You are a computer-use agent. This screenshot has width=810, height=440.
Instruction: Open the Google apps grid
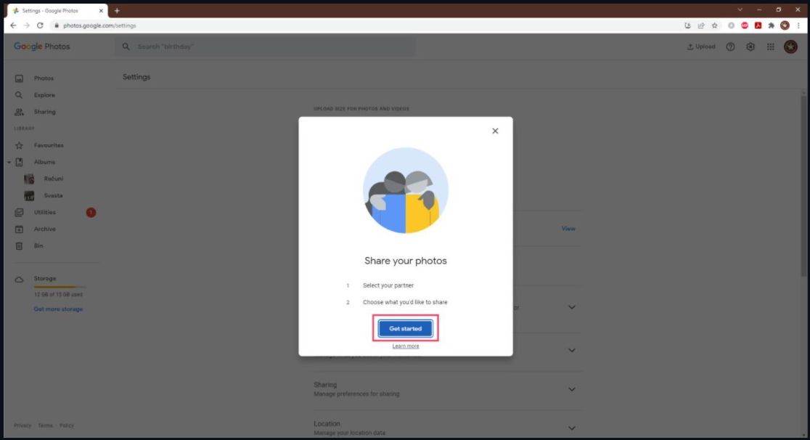point(770,46)
